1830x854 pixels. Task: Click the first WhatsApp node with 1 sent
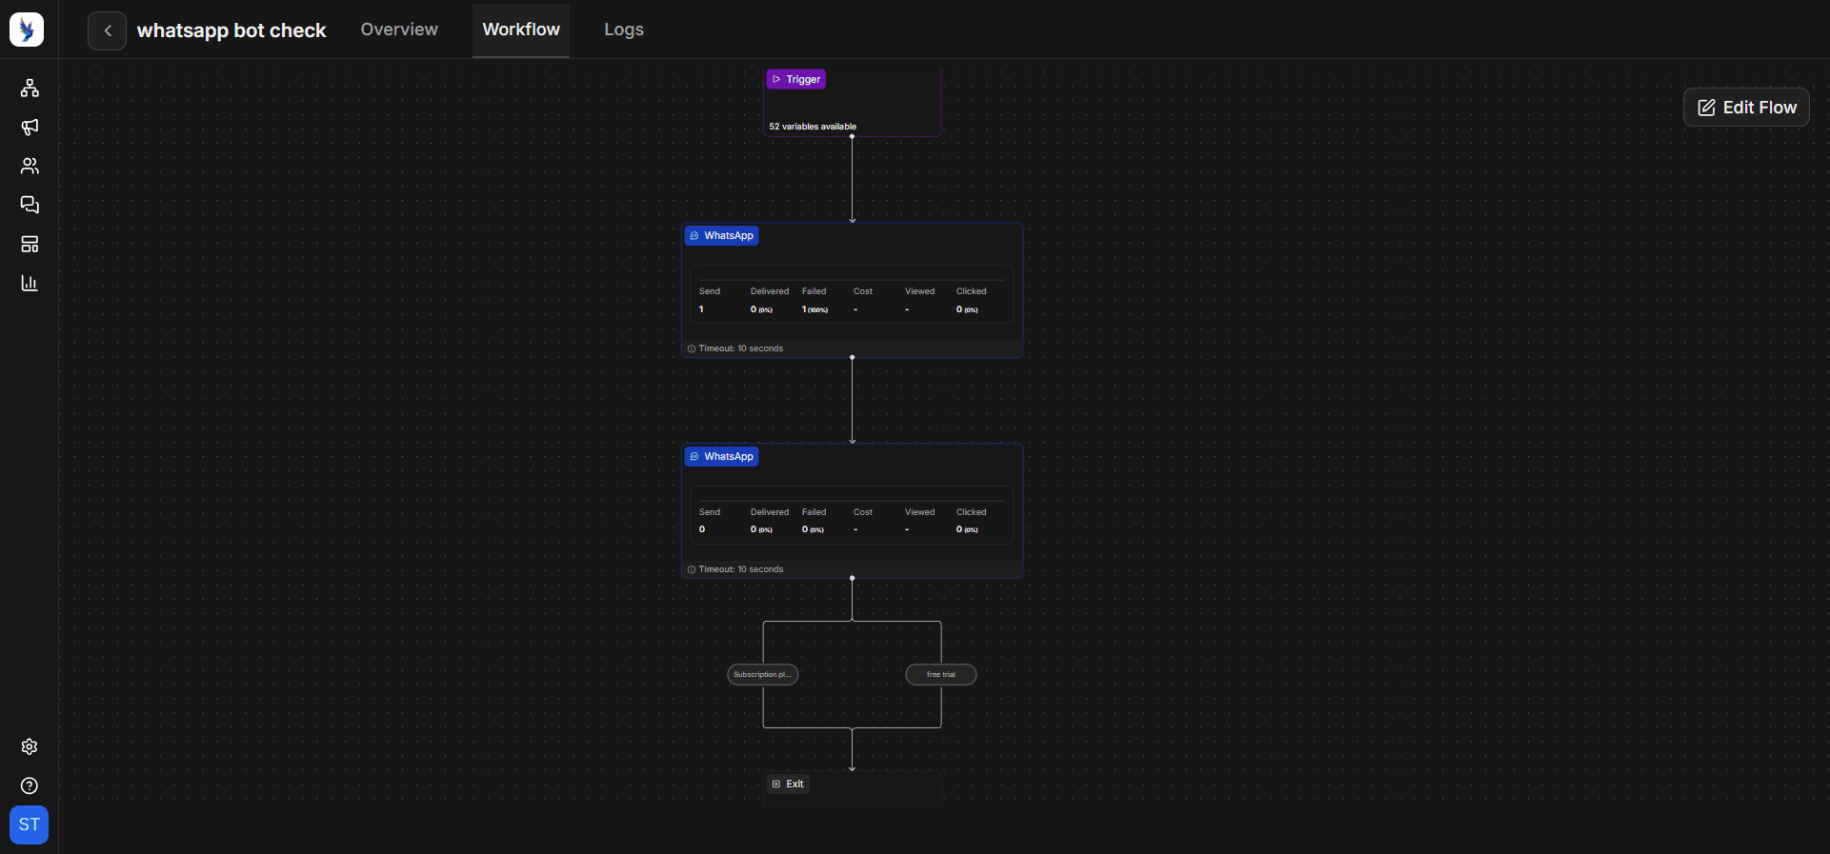click(x=853, y=290)
